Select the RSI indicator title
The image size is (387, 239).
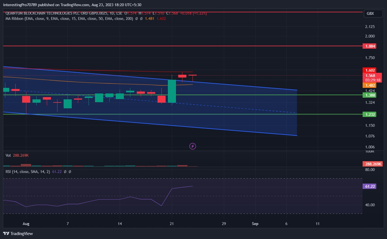(28, 172)
